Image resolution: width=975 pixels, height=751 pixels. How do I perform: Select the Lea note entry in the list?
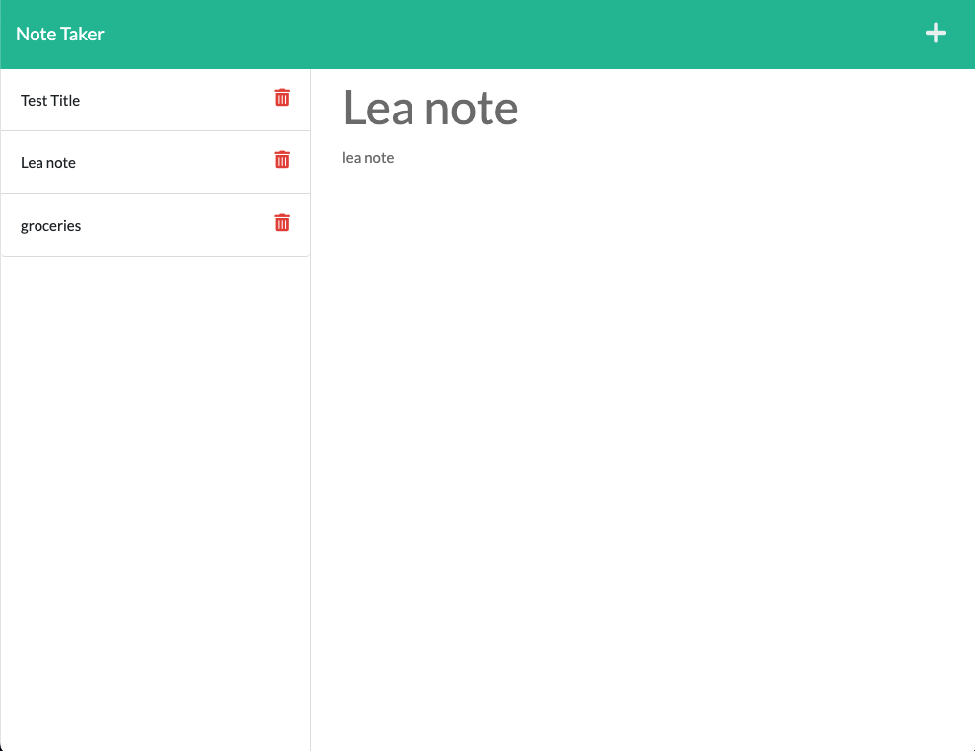[48, 162]
